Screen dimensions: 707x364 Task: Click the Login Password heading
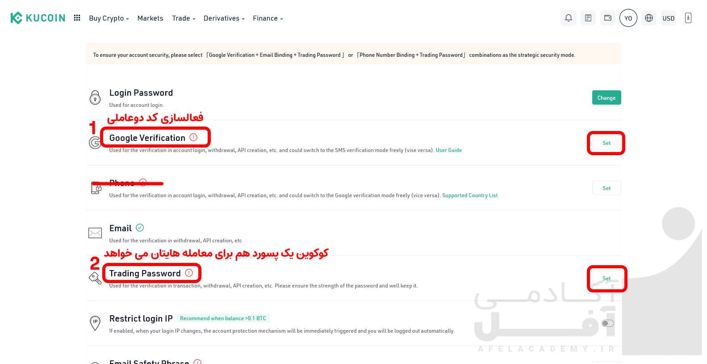point(141,93)
